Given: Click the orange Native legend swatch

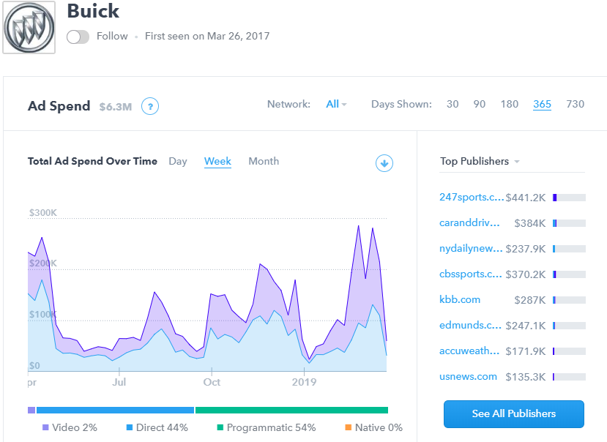Looking at the screenshot, I should tap(349, 427).
